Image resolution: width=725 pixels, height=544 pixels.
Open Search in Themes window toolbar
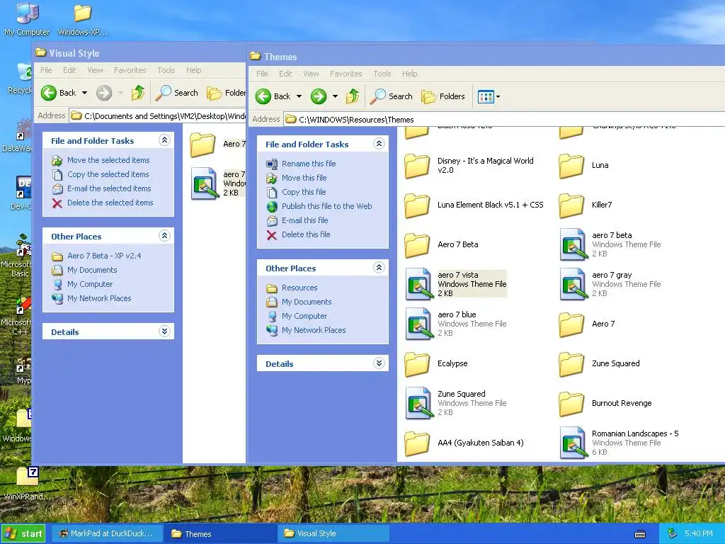[392, 96]
